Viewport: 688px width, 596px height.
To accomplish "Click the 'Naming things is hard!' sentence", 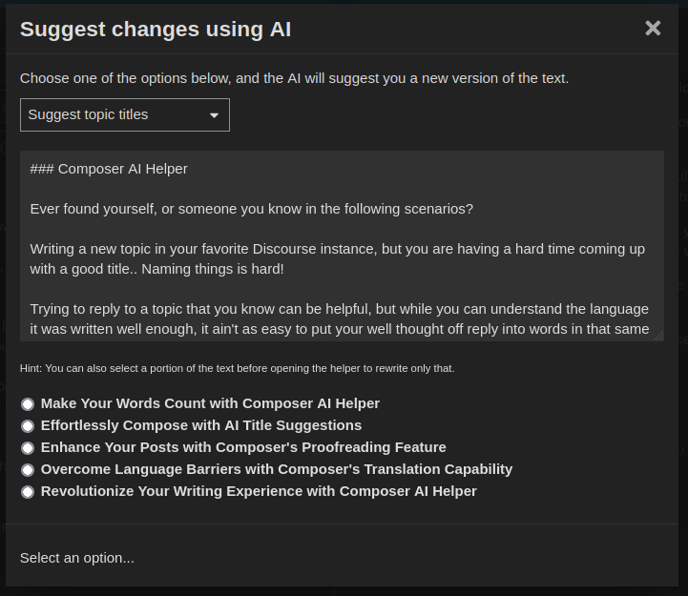I will 213,269.
